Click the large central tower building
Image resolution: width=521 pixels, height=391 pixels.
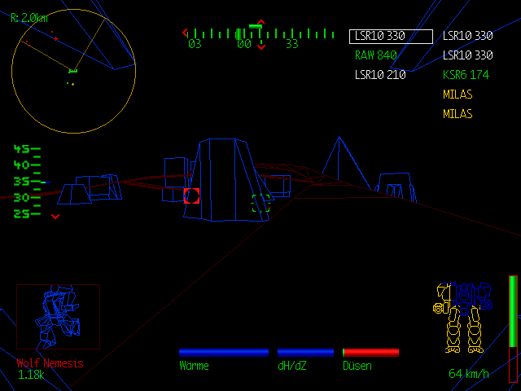coord(228,180)
